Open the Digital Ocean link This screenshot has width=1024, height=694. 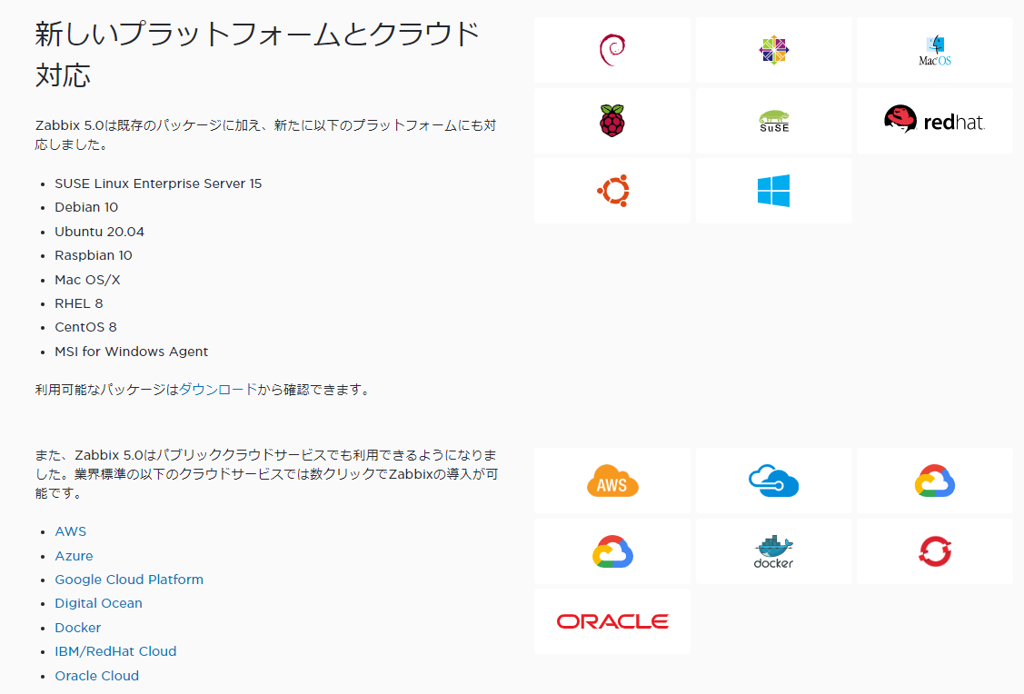[99, 603]
